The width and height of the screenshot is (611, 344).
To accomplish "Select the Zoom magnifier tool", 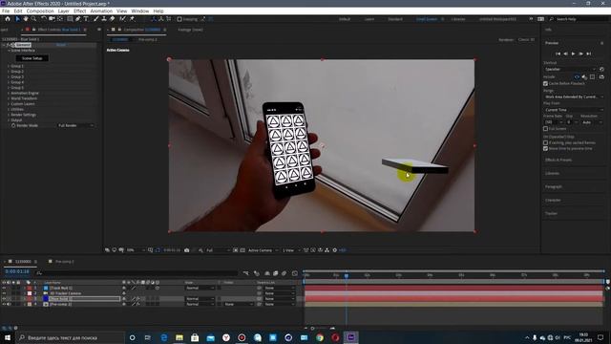I will point(34,19).
